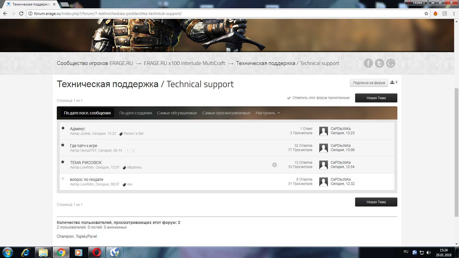The height and width of the screenshot is (258, 459).
Task: Open Chrome three-dot menu
Action: [454, 13]
